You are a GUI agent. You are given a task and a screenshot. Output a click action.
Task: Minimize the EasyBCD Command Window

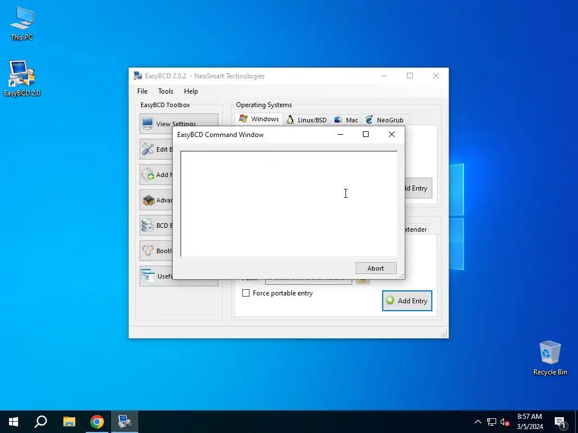340,134
